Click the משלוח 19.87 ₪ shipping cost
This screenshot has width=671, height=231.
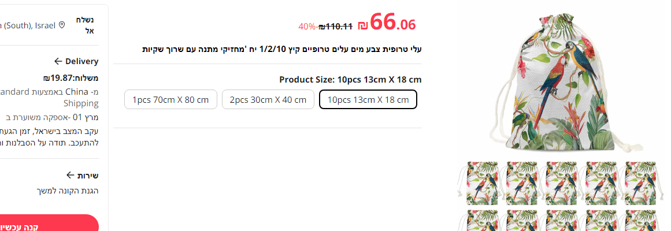point(71,78)
